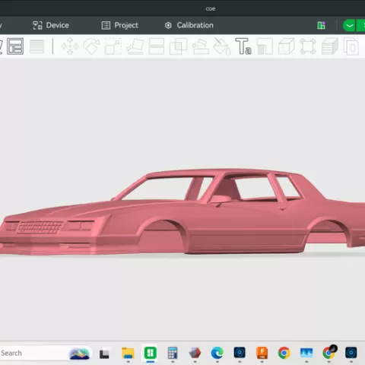Click the red polyhedron taskbar app icon

(x=195, y=353)
